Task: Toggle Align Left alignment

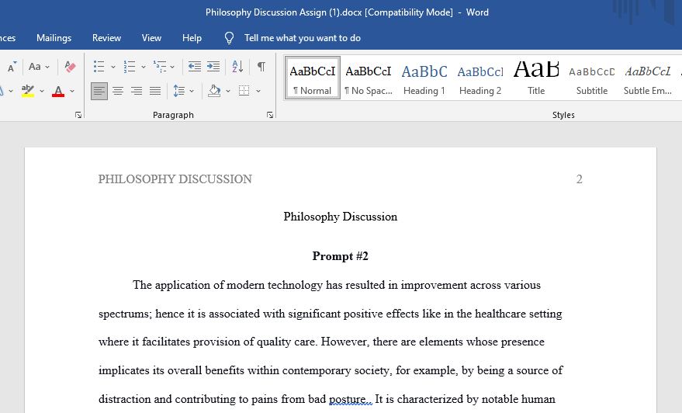Action: click(99, 91)
